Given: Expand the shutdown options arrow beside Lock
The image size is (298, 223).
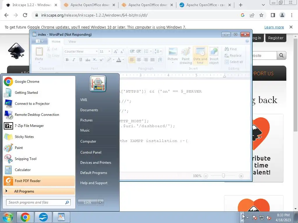Looking at the screenshot, I should point(100,202).
